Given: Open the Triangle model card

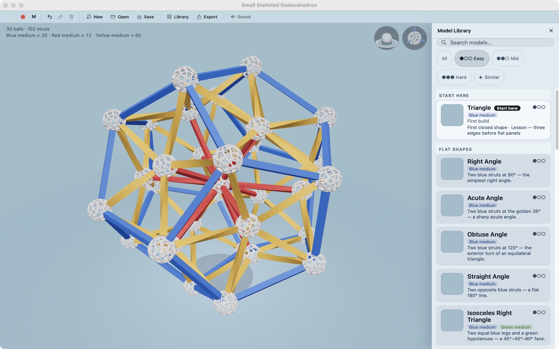Looking at the screenshot, I should coord(493,120).
